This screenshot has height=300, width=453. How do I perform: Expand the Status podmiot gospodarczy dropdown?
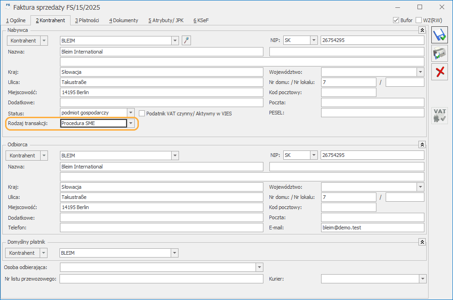coord(131,113)
